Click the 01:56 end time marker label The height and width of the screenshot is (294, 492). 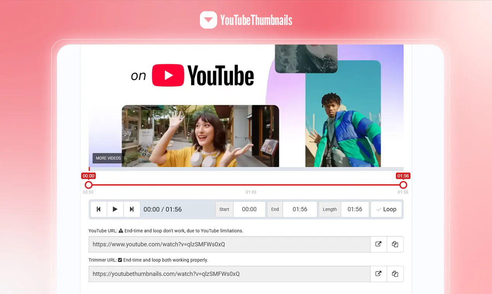[x=403, y=176]
